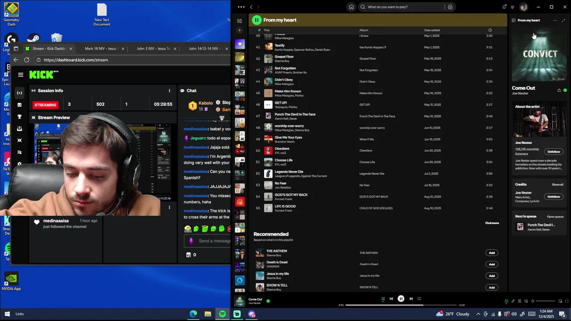Open Spotify mini player icon

pyautogui.click(x=560, y=301)
